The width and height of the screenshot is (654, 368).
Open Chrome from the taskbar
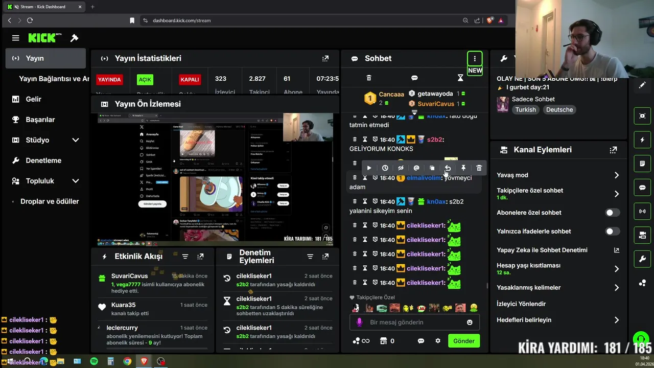127,361
